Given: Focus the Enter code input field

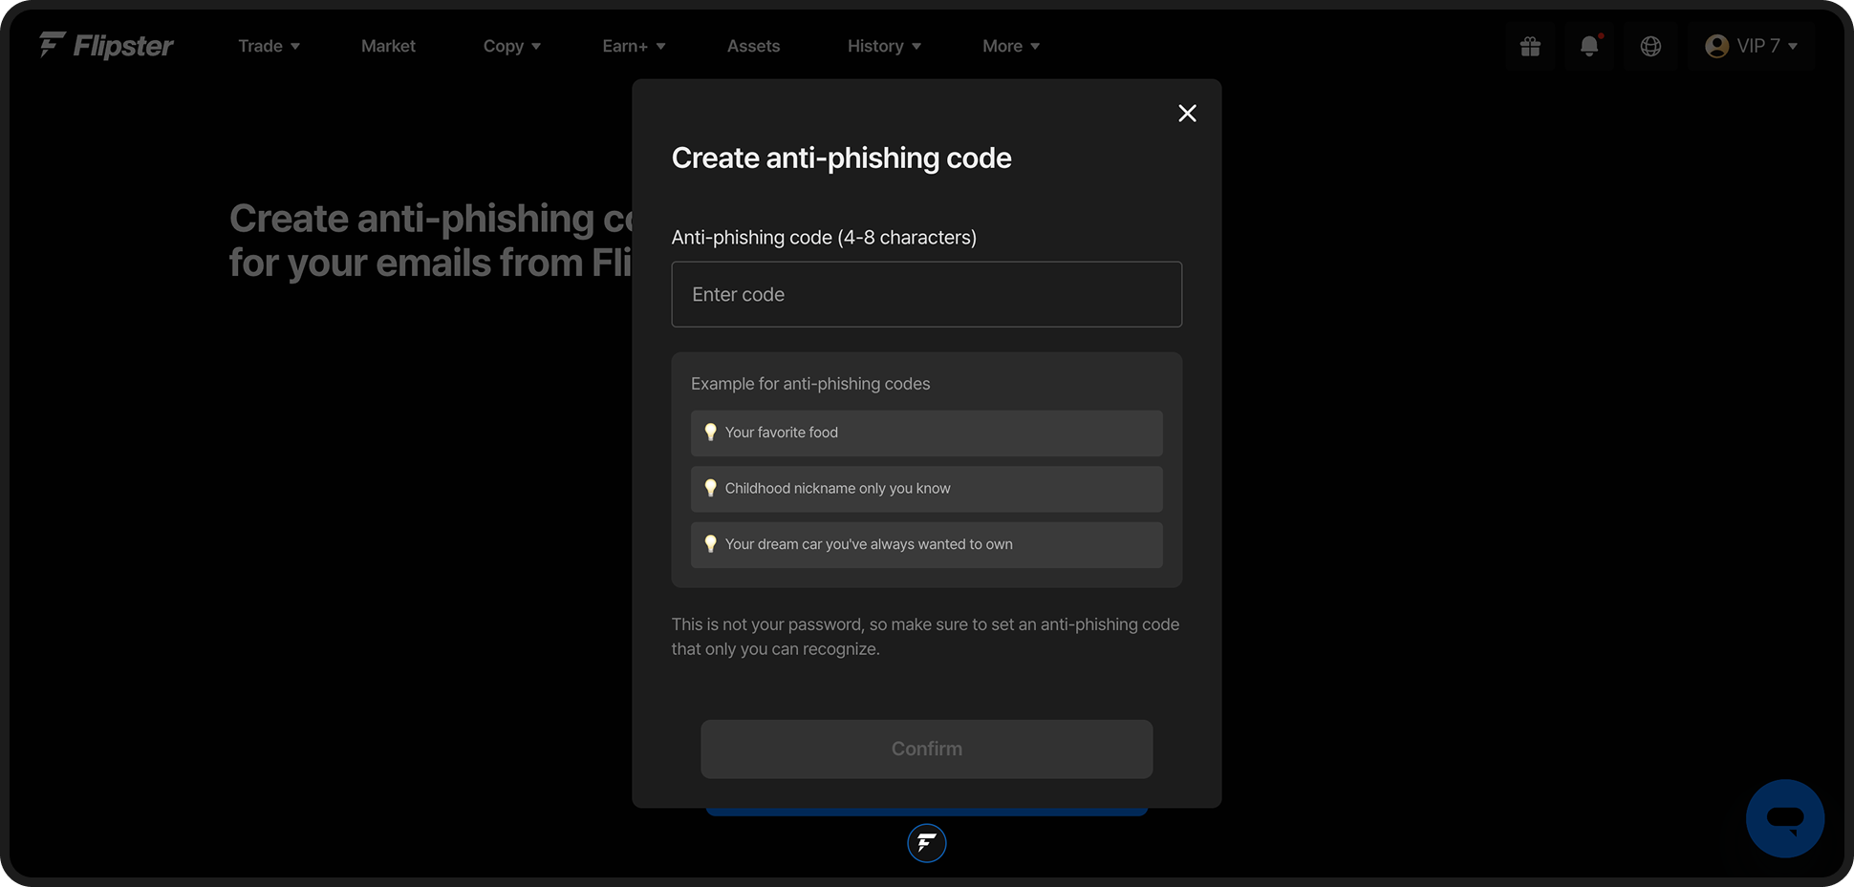Looking at the screenshot, I should (926, 294).
